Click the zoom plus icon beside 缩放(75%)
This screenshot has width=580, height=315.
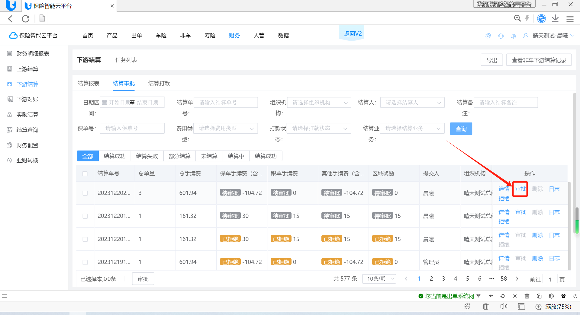pyautogui.click(x=538, y=307)
